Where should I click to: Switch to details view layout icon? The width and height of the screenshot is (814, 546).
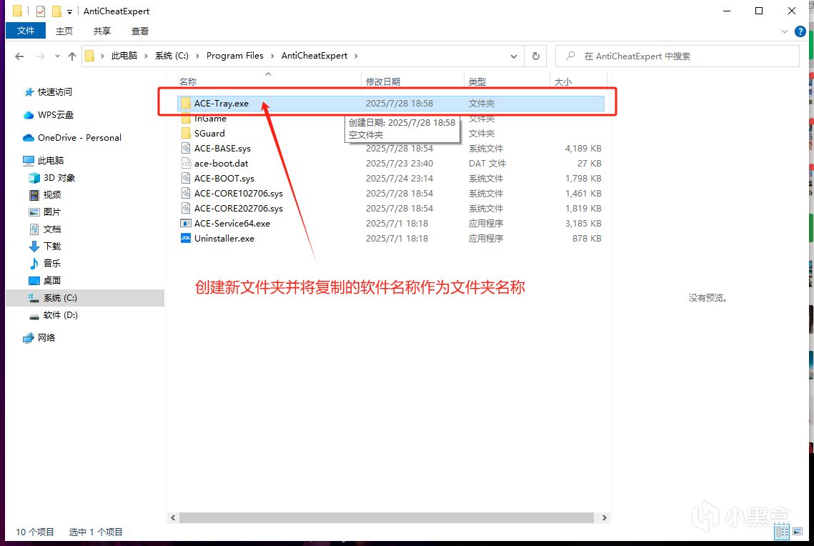783,532
